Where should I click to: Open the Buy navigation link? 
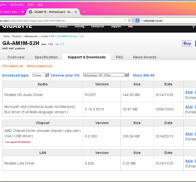(x=130, y=27)
